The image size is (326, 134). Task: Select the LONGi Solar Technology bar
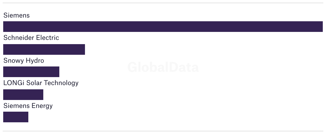(x=23, y=95)
